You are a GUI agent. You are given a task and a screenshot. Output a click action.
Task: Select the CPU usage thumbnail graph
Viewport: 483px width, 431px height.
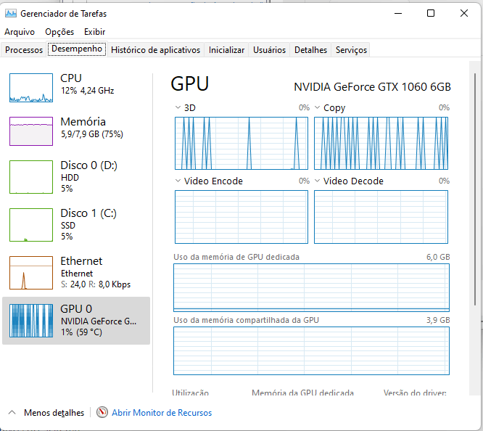31,88
